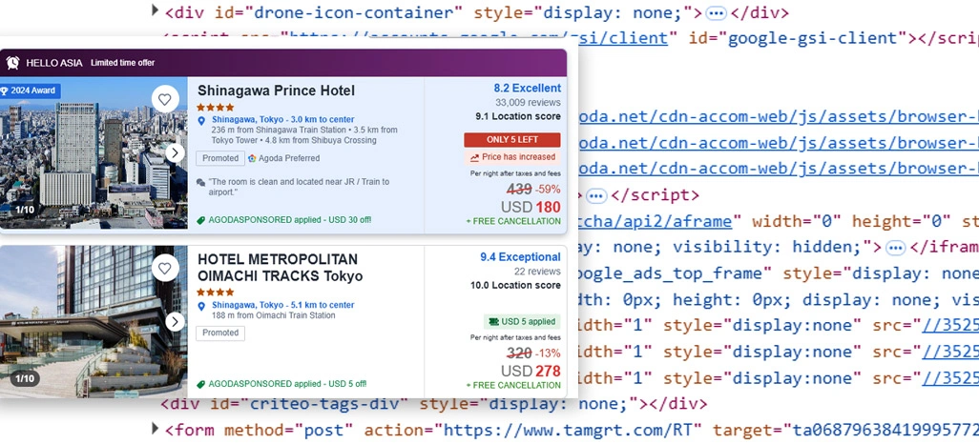Screen dimensions: 979x444
Task: Click FREE CANCELLATION under USD 180
Action: click(x=513, y=221)
